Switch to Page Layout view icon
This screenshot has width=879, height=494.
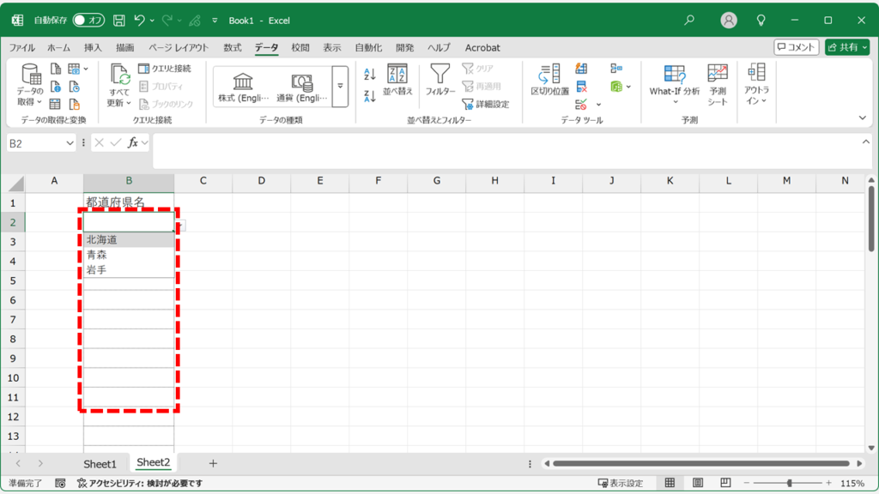coord(697,483)
